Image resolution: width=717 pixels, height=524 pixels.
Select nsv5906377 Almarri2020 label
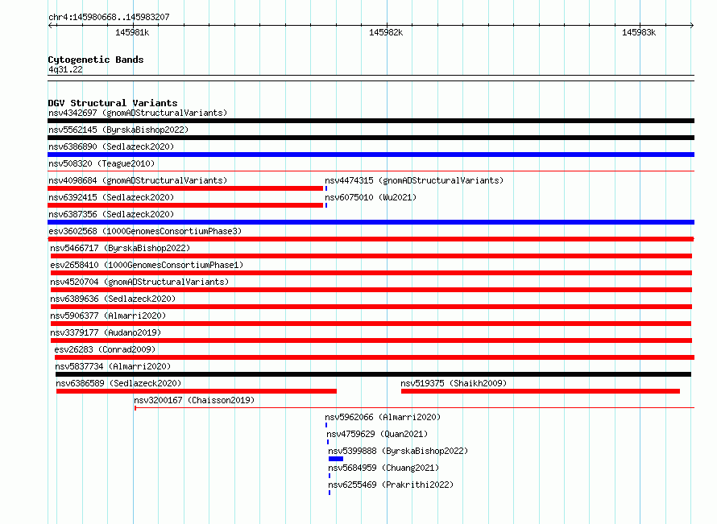tap(108, 316)
